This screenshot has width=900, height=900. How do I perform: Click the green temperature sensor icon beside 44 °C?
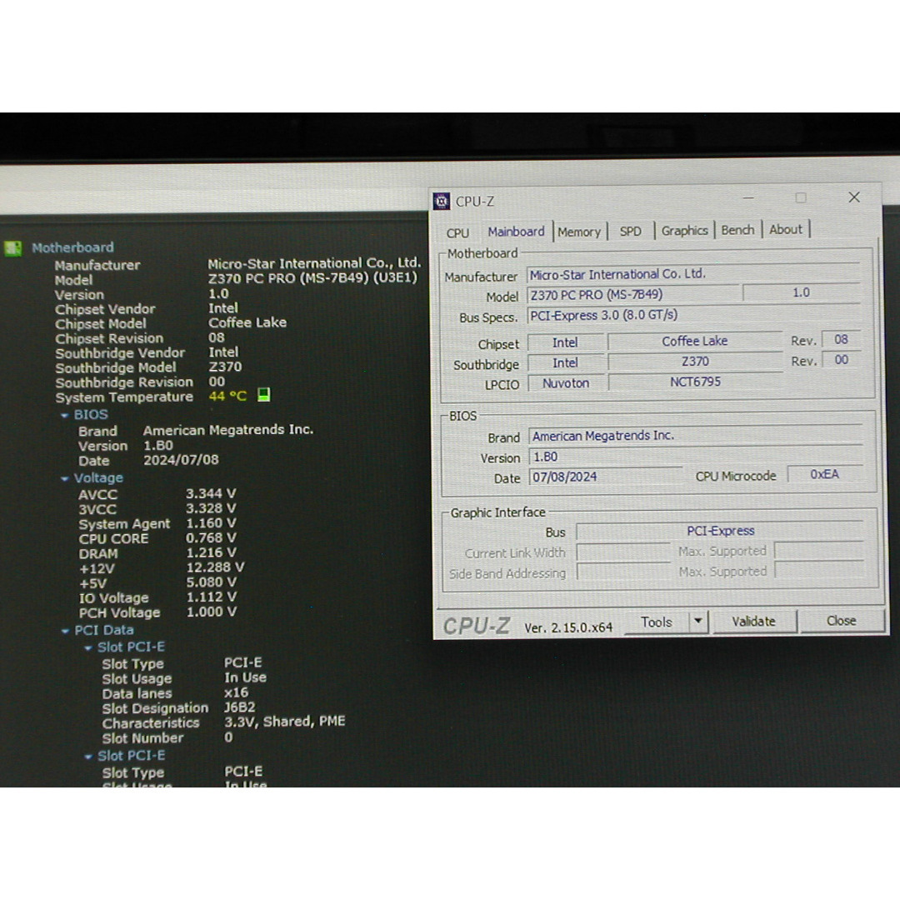(263, 395)
